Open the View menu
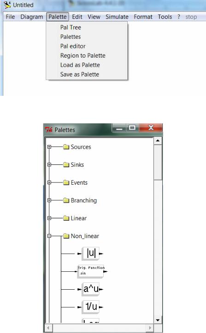206x333 pixels. [x=94, y=17]
